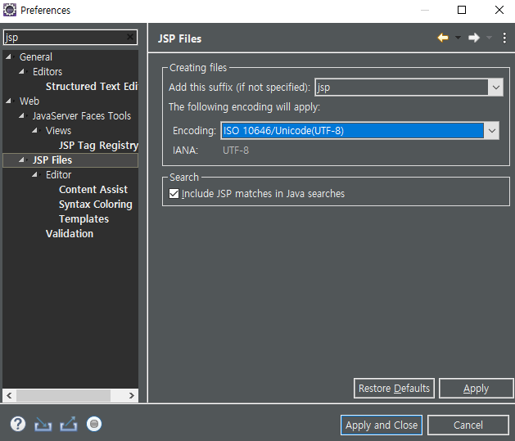Collapse the General tree node

(x=9, y=56)
